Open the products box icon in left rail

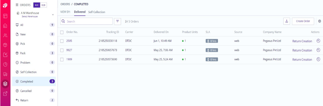click(x=5, y=45)
